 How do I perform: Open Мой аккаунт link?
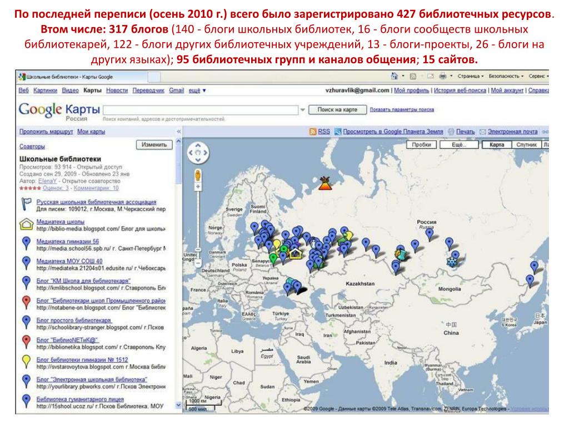tap(507, 90)
